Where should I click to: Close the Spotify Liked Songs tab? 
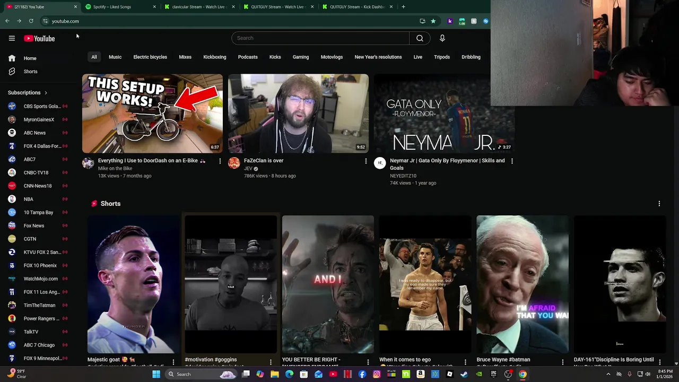(154, 7)
